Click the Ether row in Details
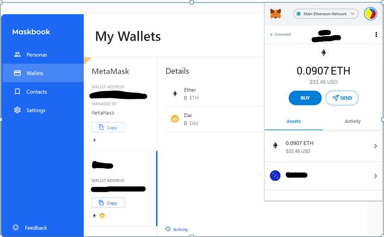 click(215, 94)
